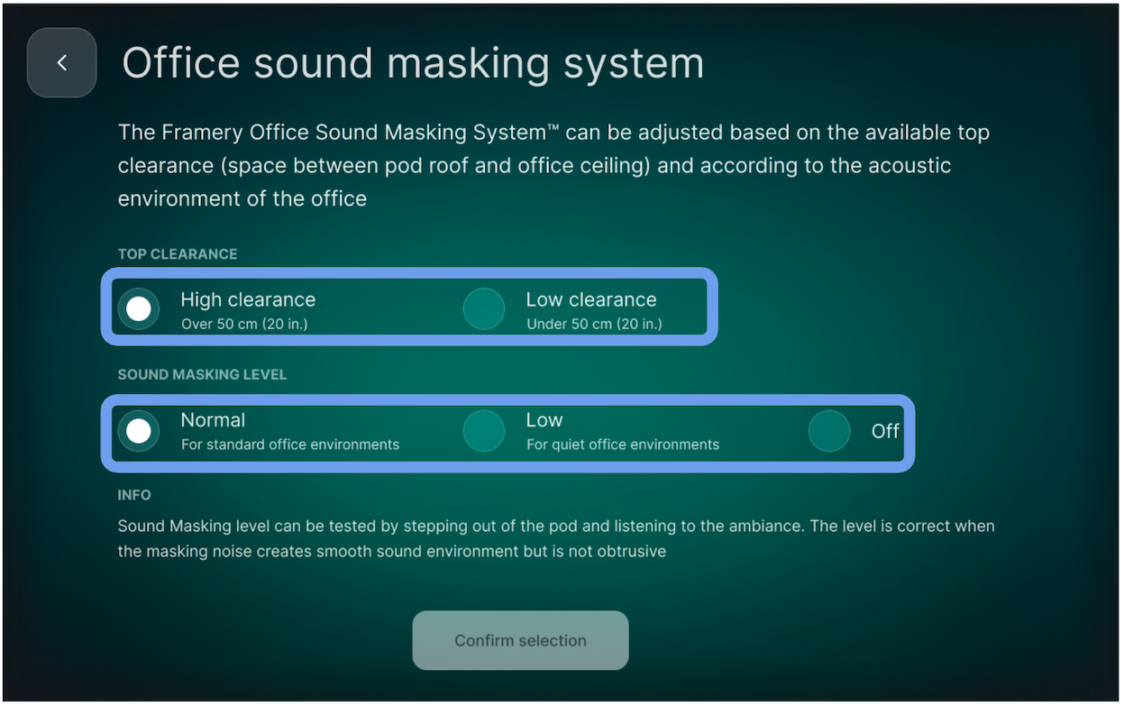Click 'For quiet office environments' caption
The width and height of the screenshot is (1124, 707).
[x=623, y=445]
